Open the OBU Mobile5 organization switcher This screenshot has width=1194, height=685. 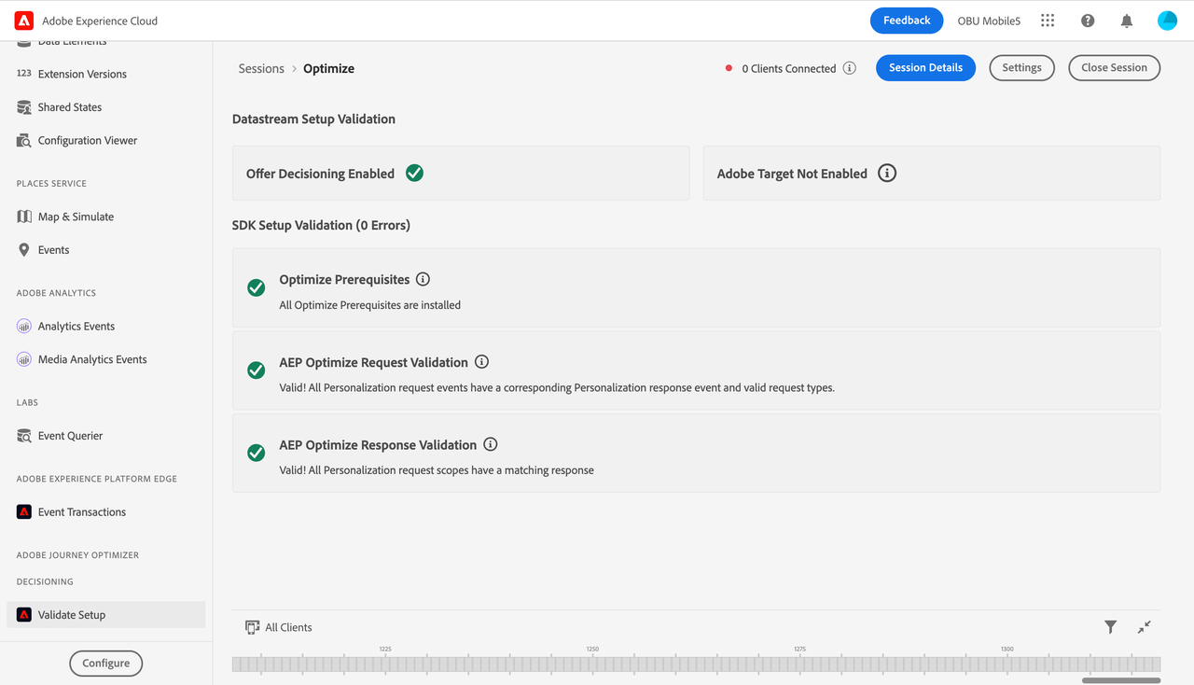989,21
